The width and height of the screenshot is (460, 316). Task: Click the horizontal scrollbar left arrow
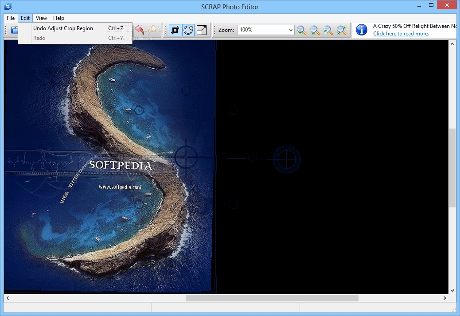point(8,298)
